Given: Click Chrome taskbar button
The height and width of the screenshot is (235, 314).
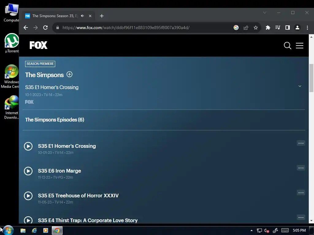Looking at the screenshot, I should point(57,230).
